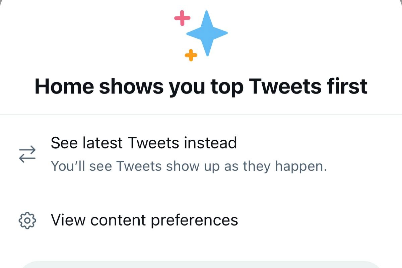Click the word "Home" in the heading
402x268 pixels.
tap(64, 86)
